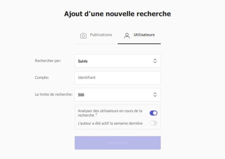Screen dimensions: 225x159
Task: Click the "Rechercher par:" label
Action: coord(48,61)
